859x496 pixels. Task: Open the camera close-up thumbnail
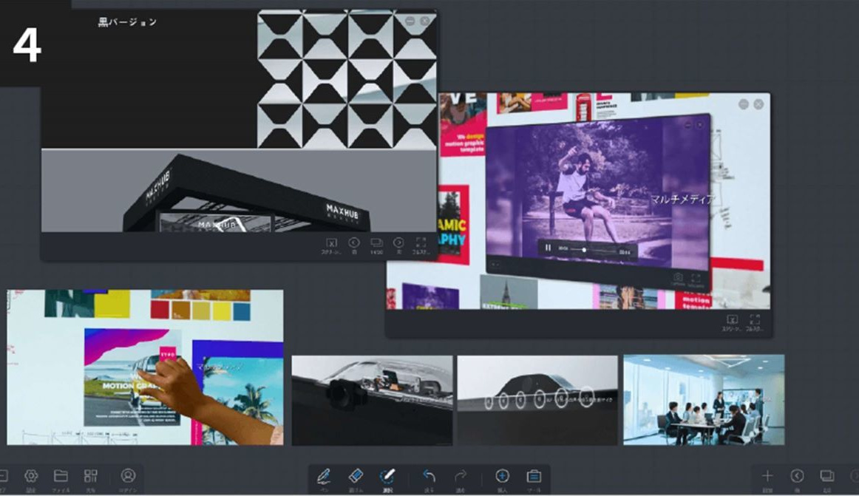(372, 400)
